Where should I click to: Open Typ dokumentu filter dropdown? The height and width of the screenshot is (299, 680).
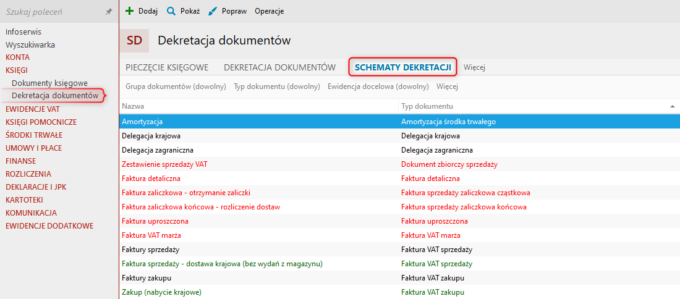click(x=276, y=86)
